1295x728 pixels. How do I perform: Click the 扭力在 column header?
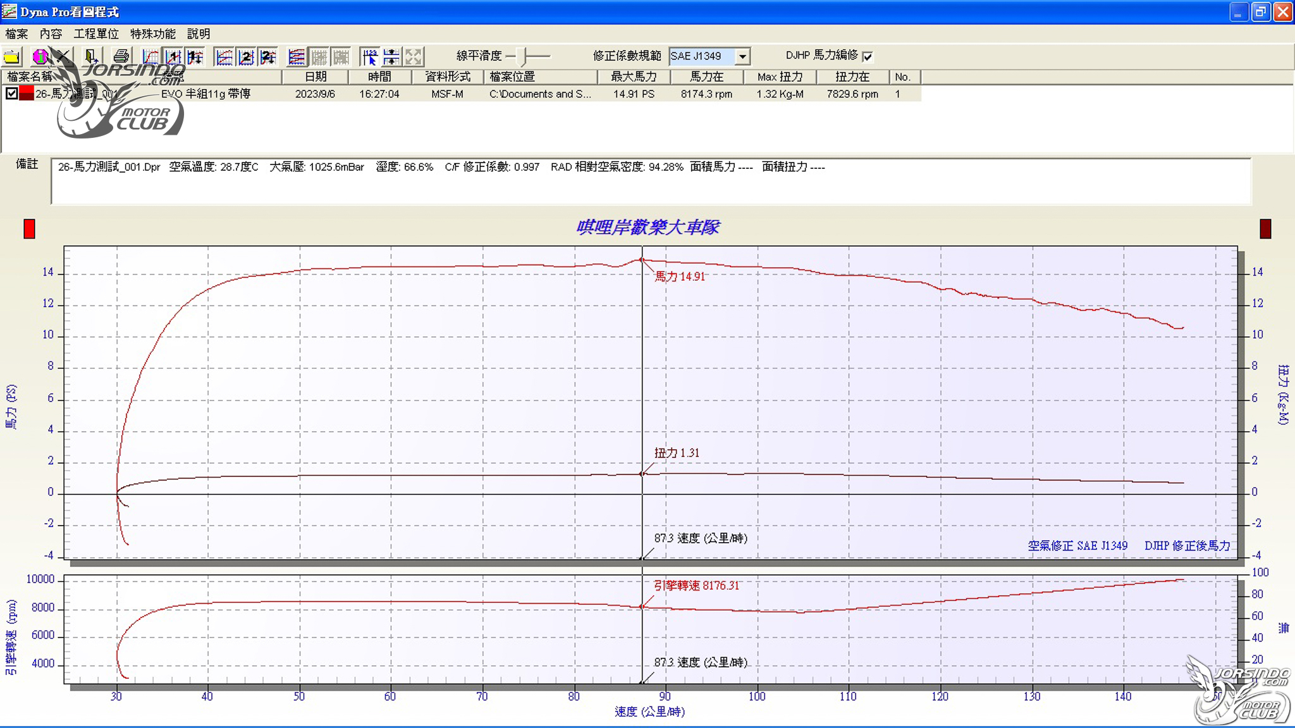click(852, 77)
